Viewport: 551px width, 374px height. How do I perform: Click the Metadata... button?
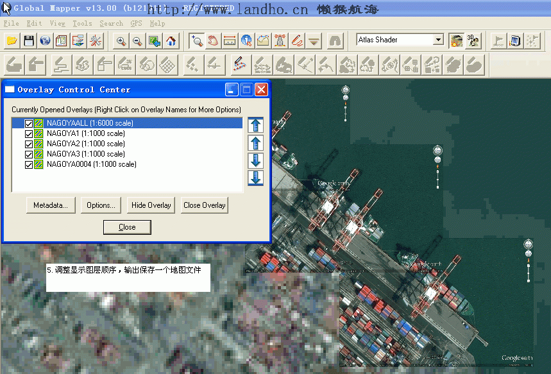tap(51, 205)
